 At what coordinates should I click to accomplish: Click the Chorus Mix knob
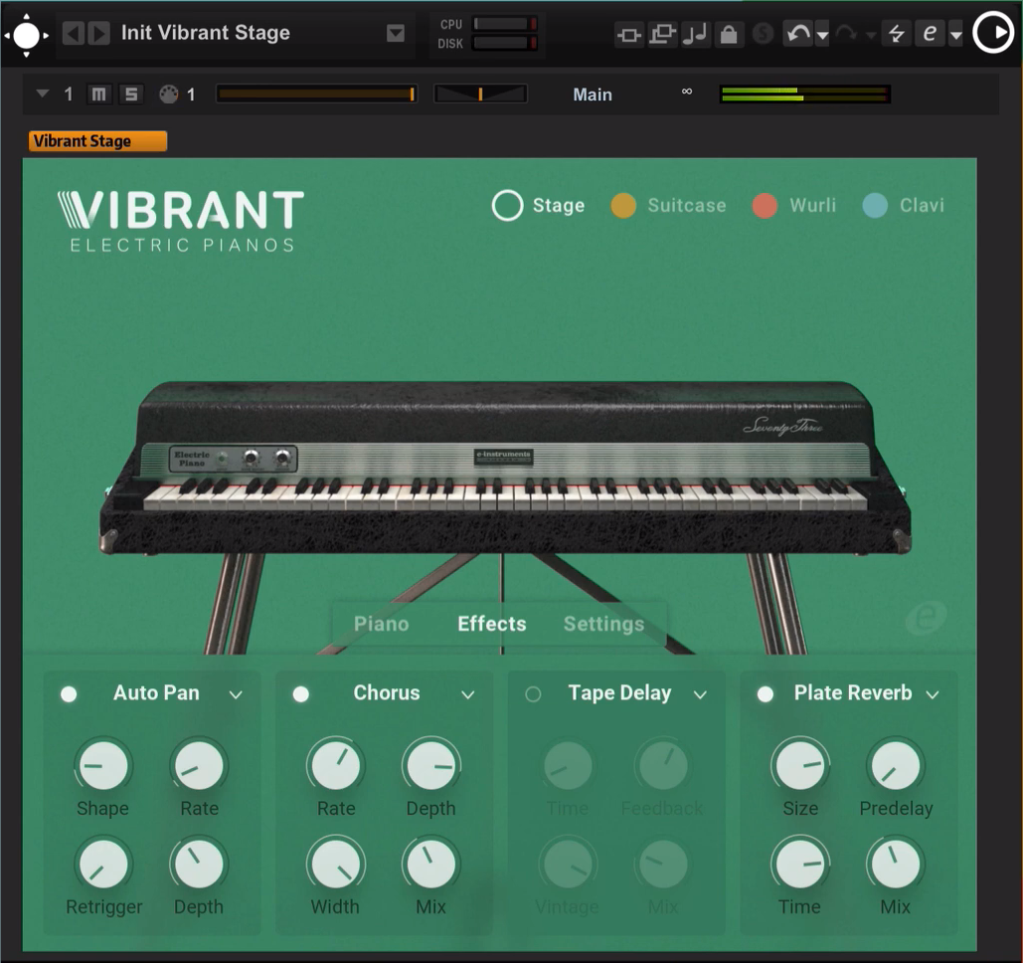431,864
